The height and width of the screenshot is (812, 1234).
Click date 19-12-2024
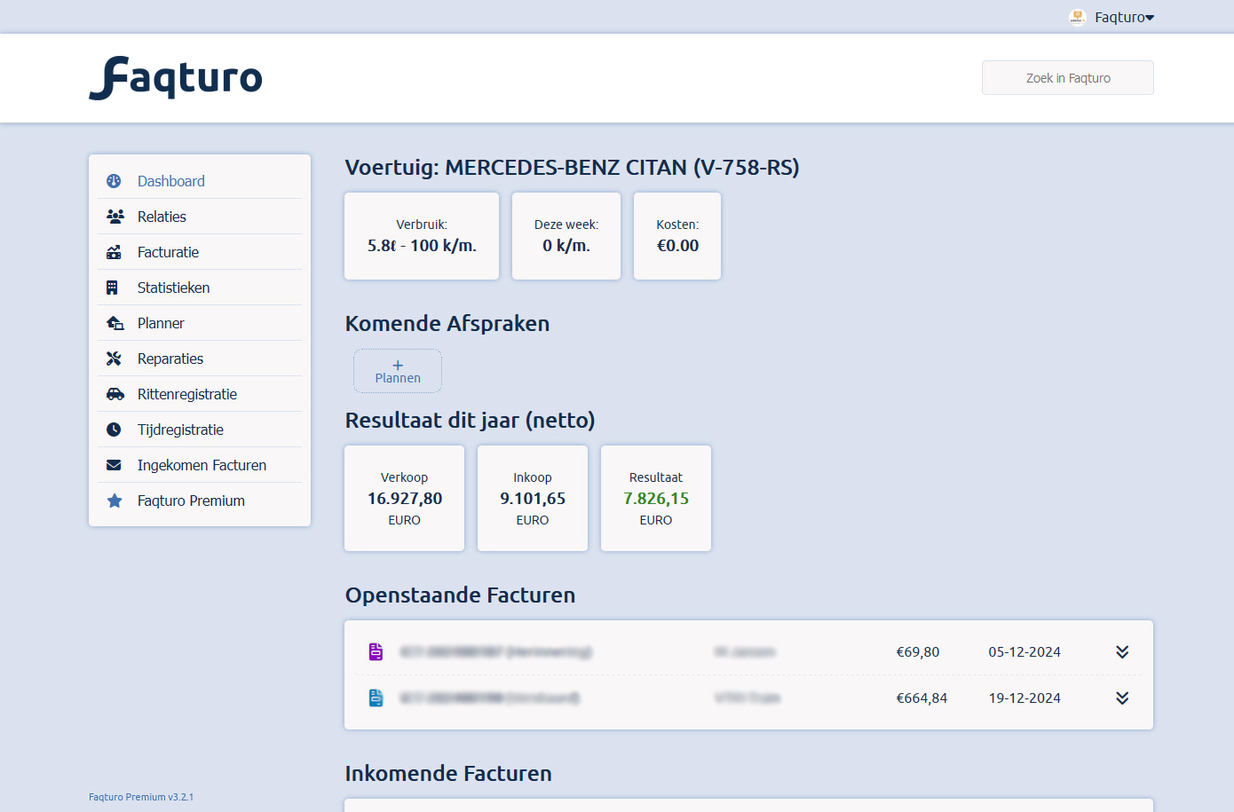[1024, 698]
